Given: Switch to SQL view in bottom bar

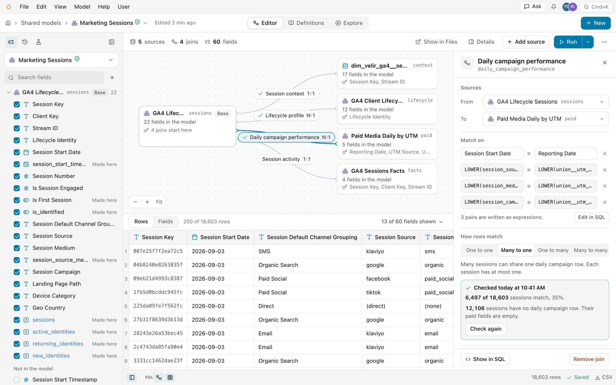Looking at the screenshot, I should point(149,377).
